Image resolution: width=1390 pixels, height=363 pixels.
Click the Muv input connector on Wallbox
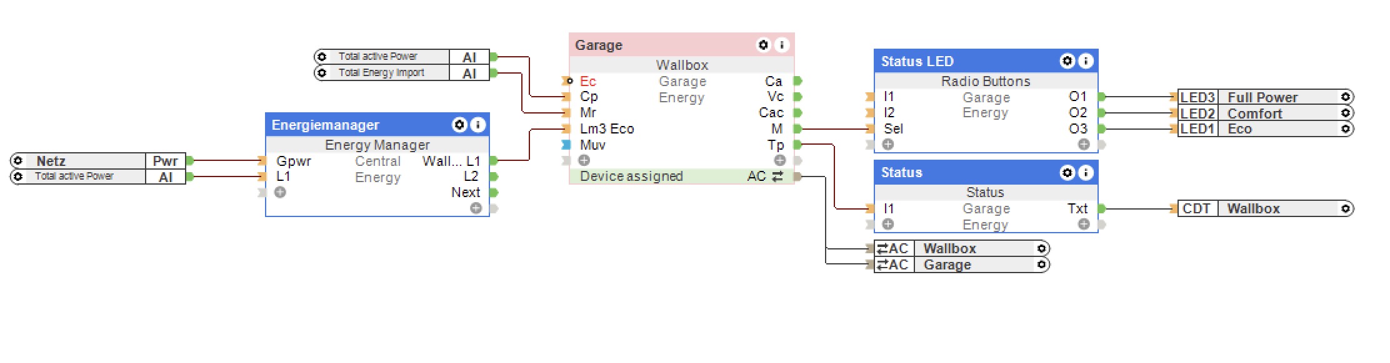(x=566, y=145)
